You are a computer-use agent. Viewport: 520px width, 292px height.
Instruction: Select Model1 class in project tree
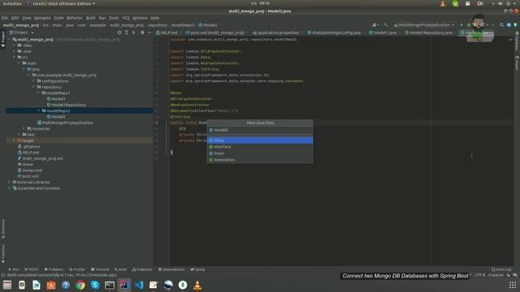click(x=56, y=99)
